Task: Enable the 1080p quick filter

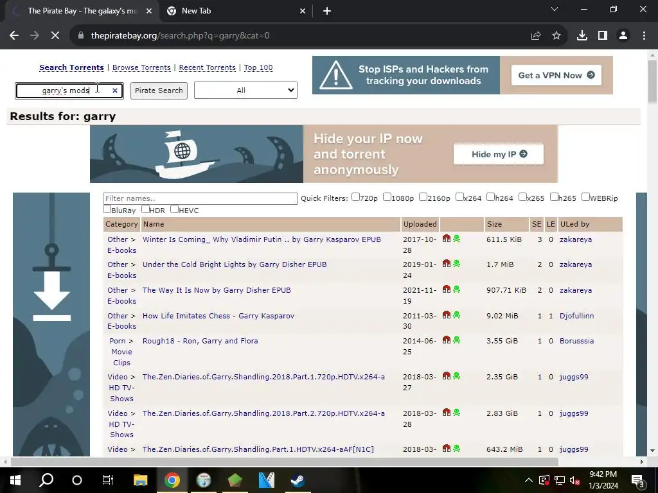Action: (387, 196)
